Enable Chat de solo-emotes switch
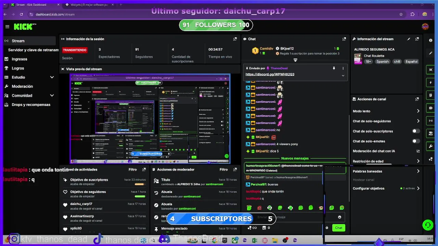The height and width of the screenshot is (246, 438). tap(416, 141)
